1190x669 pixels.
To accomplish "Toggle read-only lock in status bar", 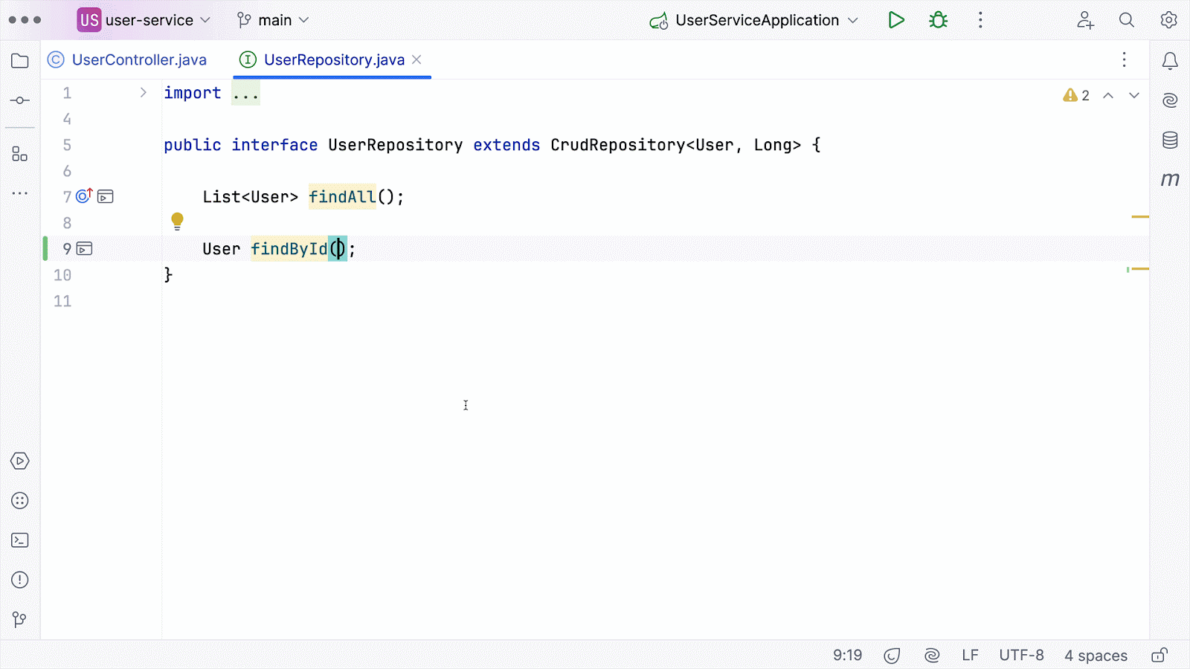I will pos(1159,655).
